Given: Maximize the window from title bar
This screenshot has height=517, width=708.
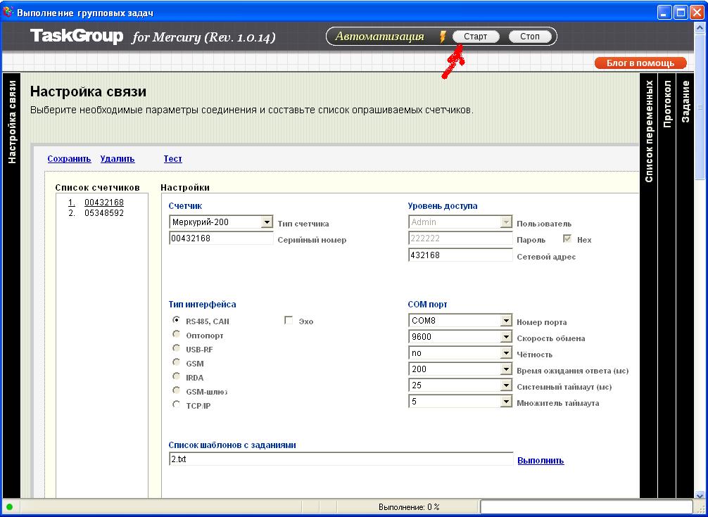Looking at the screenshot, I should click(681, 12).
